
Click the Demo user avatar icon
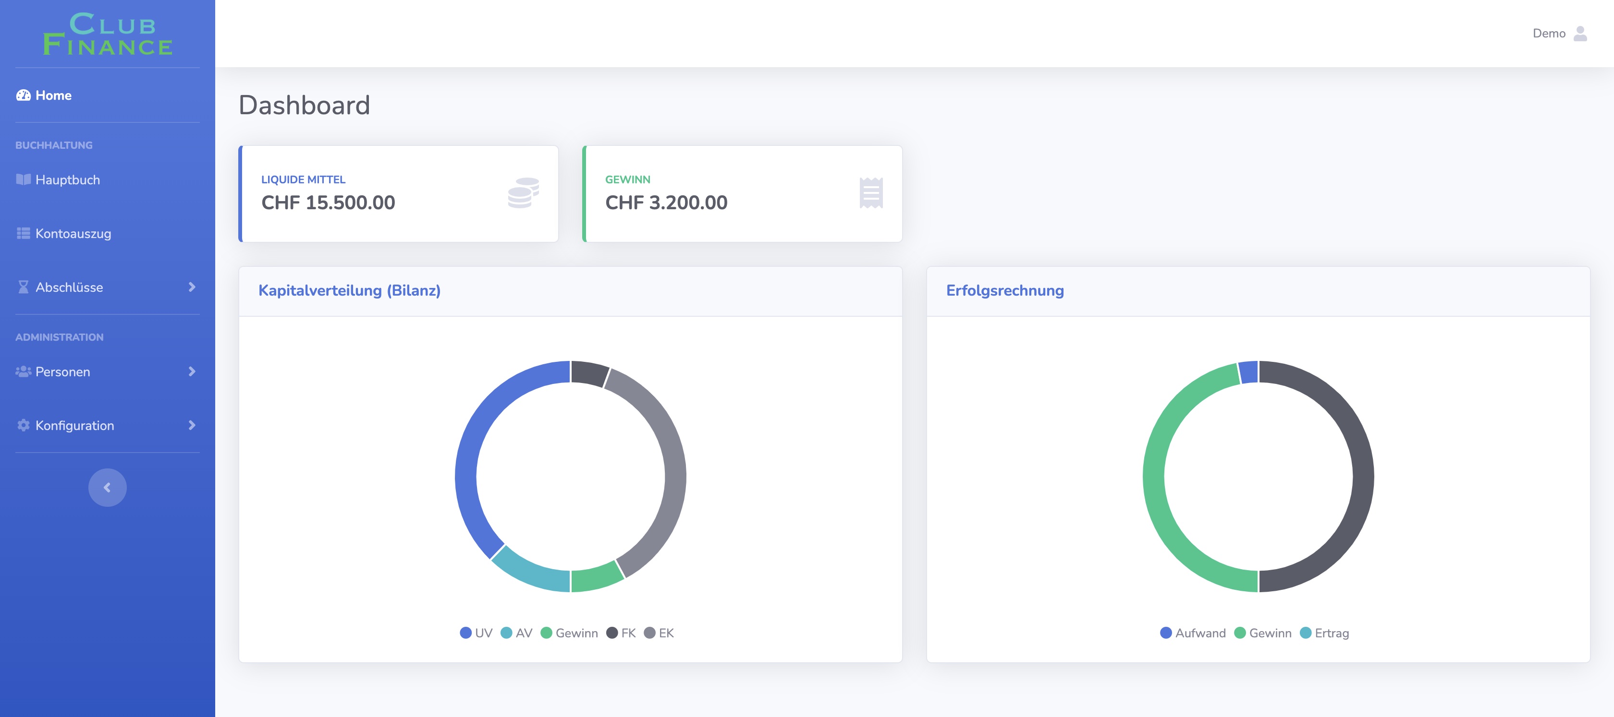pyautogui.click(x=1580, y=33)
